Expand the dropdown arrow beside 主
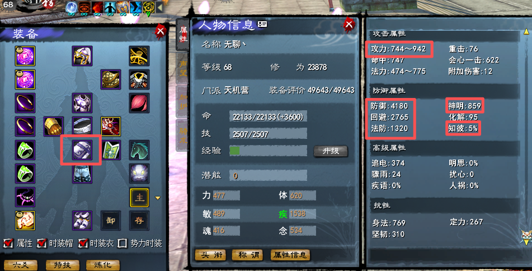Viewport: 532px width, 271px height. 158,198
